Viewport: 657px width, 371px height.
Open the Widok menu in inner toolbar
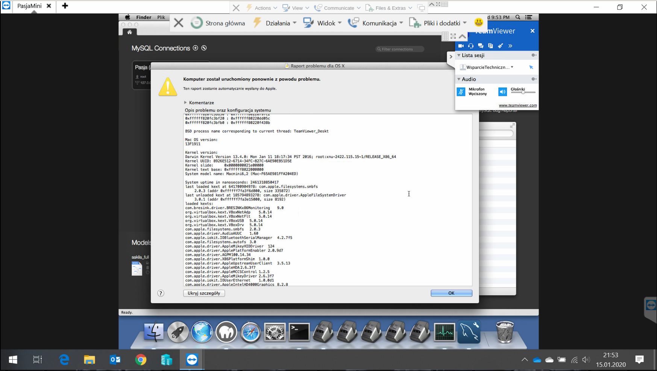[x=322, y=23]
